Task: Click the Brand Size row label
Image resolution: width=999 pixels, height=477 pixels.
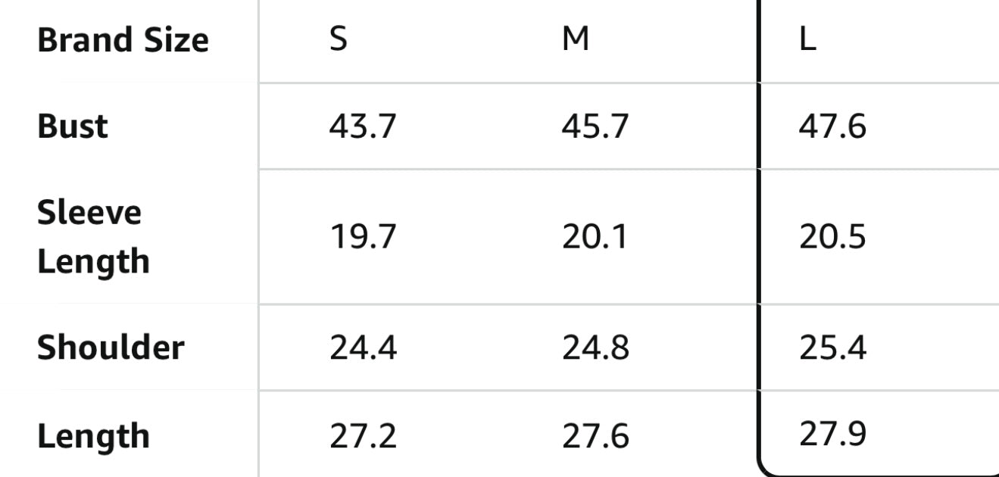Action: [x=123, y=40]
